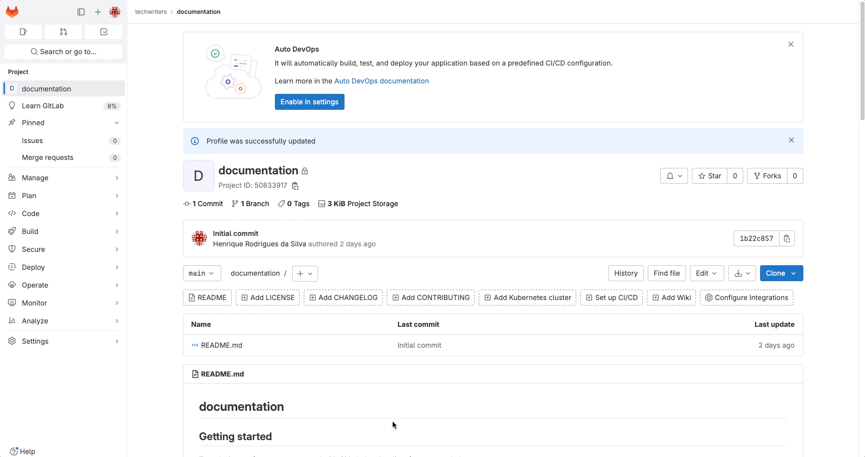The height and width of the screenshot is (457, 865).
Task: Open the to-do list icon
Action: 103,31
